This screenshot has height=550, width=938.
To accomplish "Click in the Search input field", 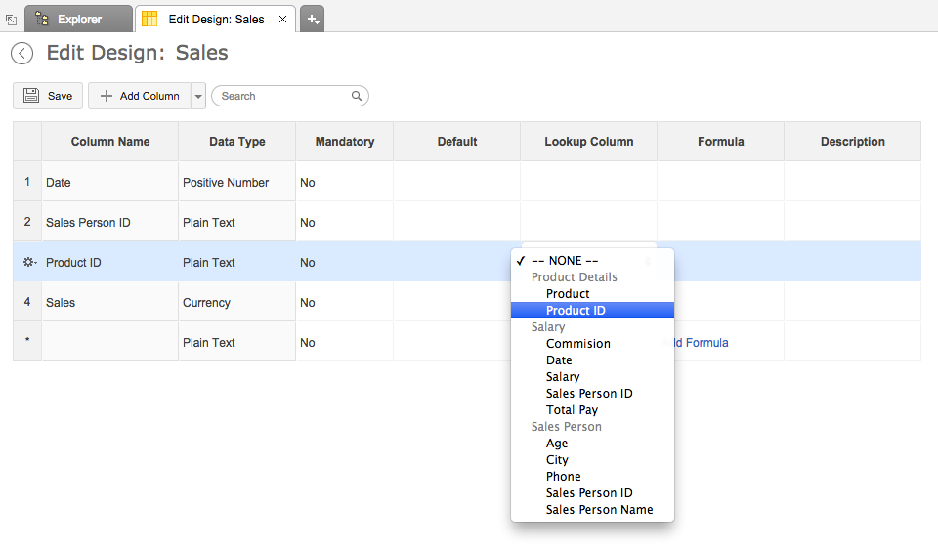I will (283, 96).
